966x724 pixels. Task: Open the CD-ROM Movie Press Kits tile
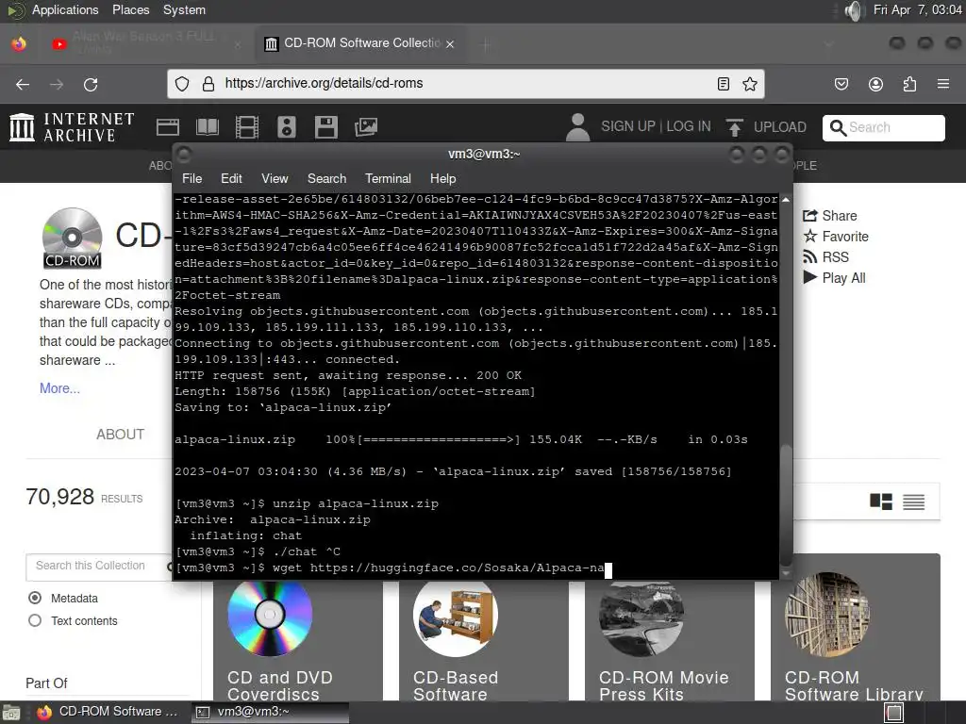pyautogui.click(x=670, y=628)
